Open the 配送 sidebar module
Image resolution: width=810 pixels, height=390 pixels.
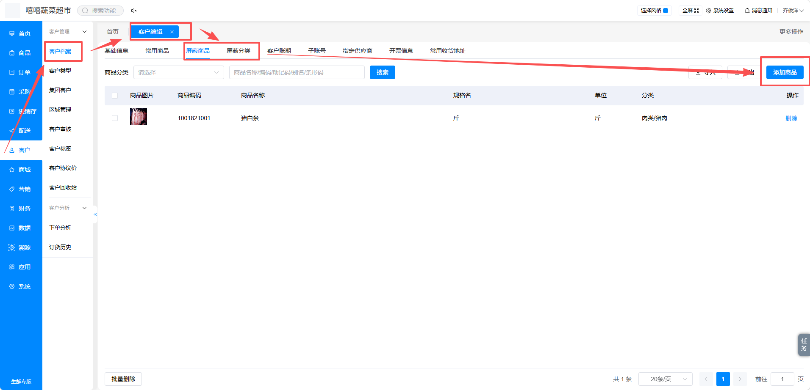[x=21, y=131]
